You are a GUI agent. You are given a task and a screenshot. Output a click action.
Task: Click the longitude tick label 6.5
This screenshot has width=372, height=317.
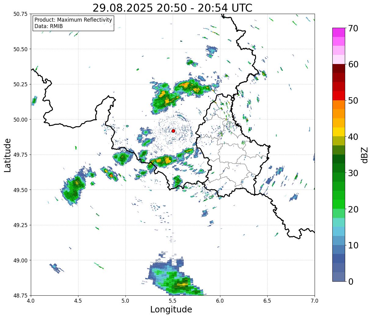(267, 301)
